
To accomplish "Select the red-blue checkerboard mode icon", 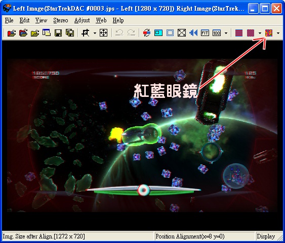I will tap(251, 33).
